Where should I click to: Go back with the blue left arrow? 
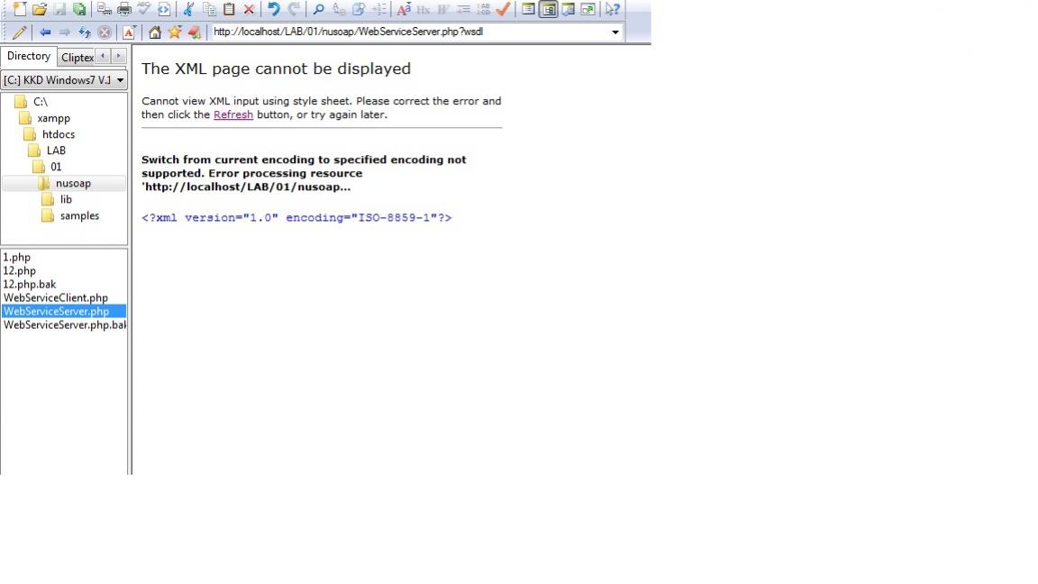pyautogui.click(x=44, y=32)
